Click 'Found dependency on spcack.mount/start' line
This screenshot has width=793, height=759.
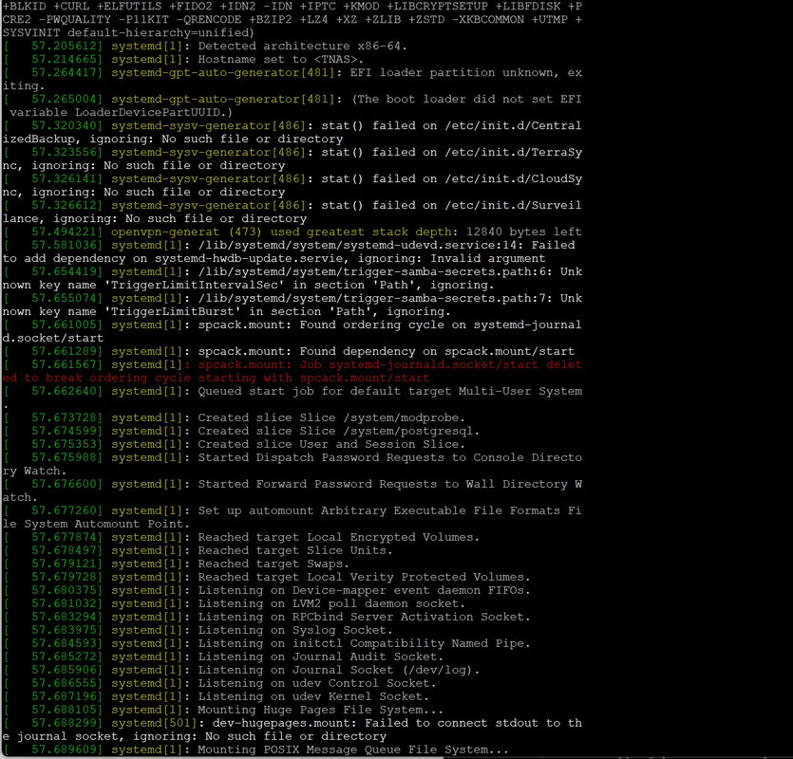click(x=437, y=351)
